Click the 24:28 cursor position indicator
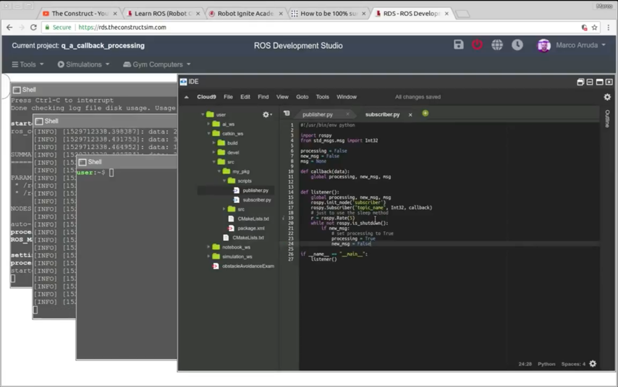The width and height of the screenshot is (618, 387). [525, 364]
